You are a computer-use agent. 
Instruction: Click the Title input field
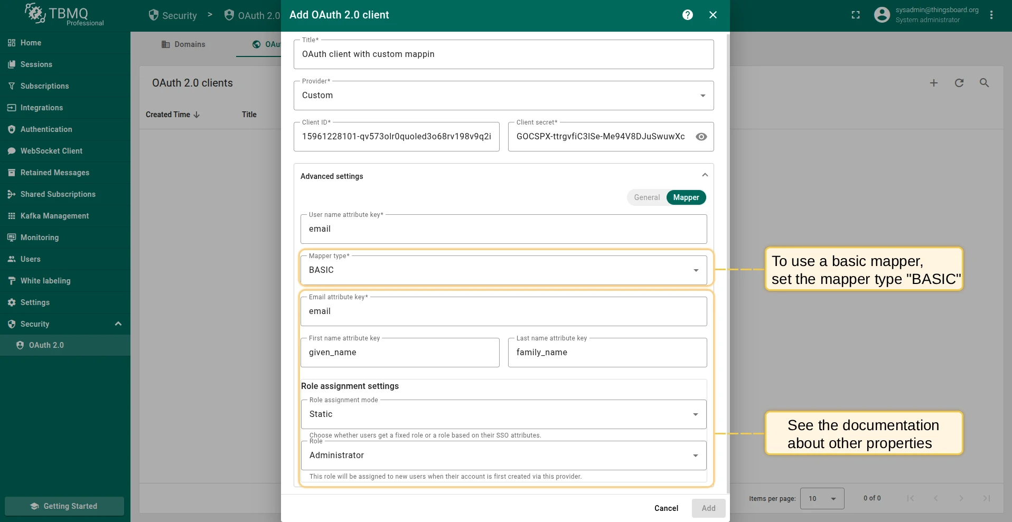[x=503, y=54]
